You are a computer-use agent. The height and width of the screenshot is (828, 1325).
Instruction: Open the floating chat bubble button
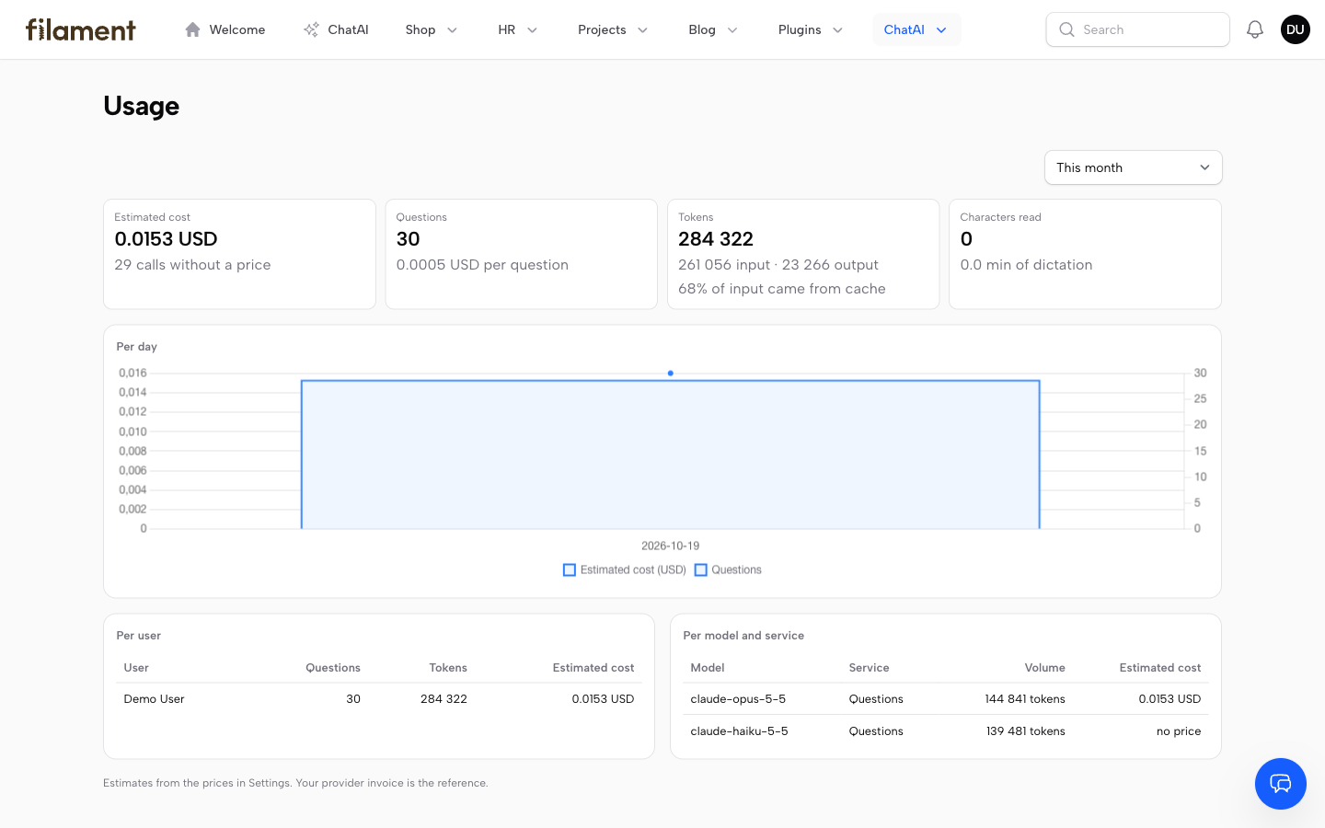coord(1281,784)
